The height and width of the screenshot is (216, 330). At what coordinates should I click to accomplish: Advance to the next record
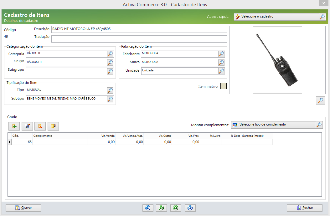pyautogui.click(x=176, y=208)
